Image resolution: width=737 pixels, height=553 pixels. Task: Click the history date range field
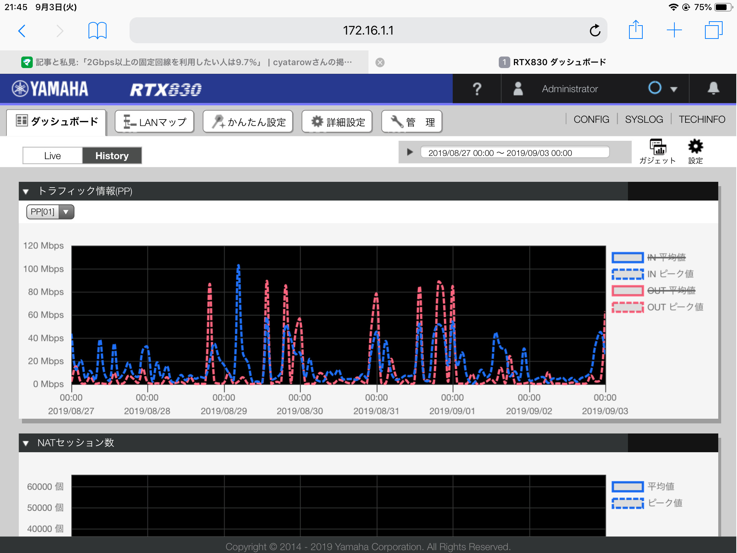[x=515, y=153]
